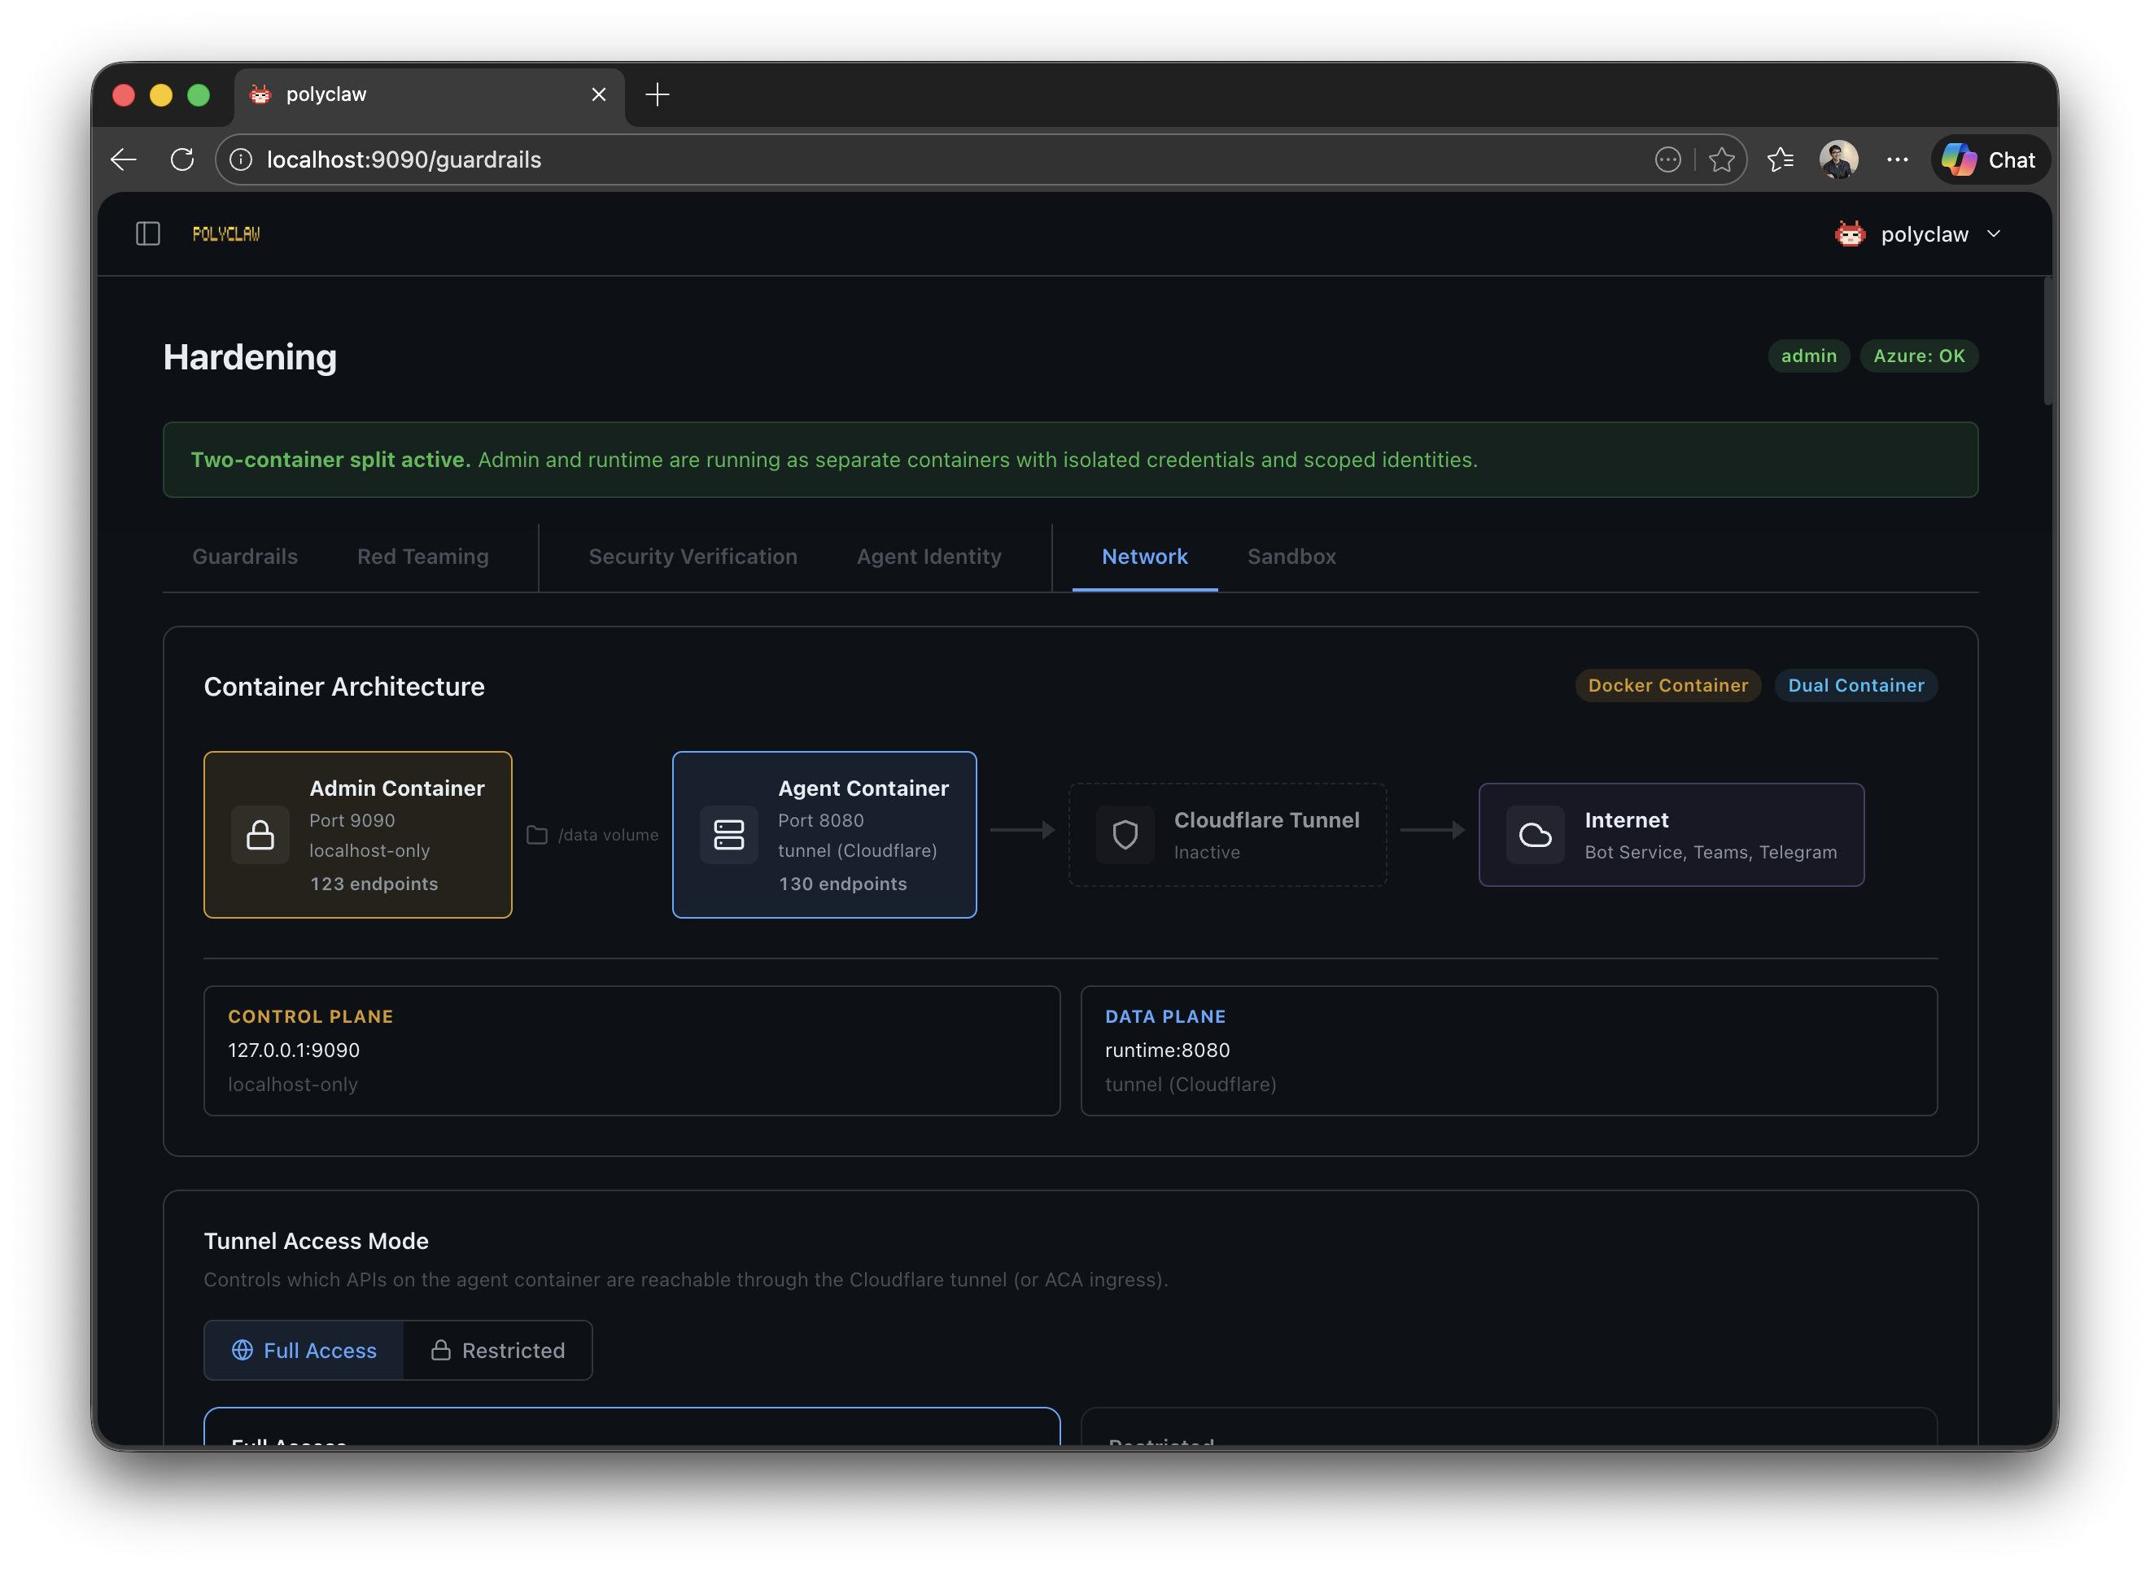Screen dimensions: 2150x1572
Task: Toggle the bookmark star for this page
Action: tap(1722, 159)
